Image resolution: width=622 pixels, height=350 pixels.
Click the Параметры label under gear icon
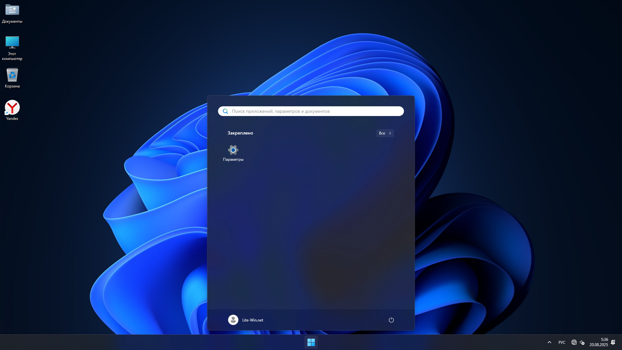(233, 159)
